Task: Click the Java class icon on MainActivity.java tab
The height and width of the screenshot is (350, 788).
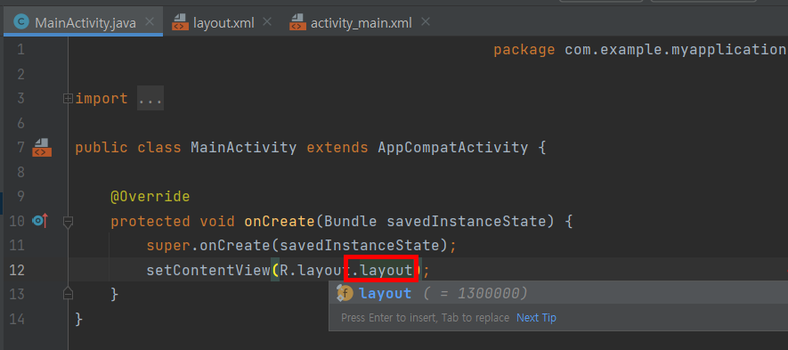Action: pos(21,22)
